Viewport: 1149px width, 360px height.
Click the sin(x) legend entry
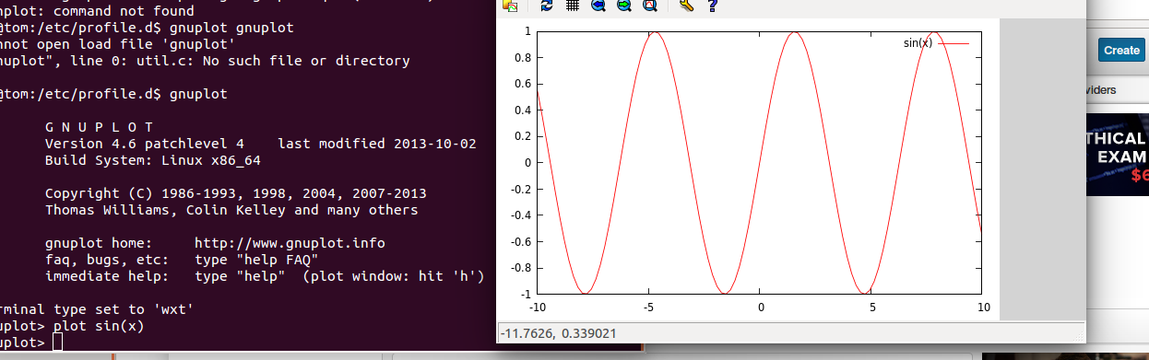pyautogui.click(x=918, y=43)
